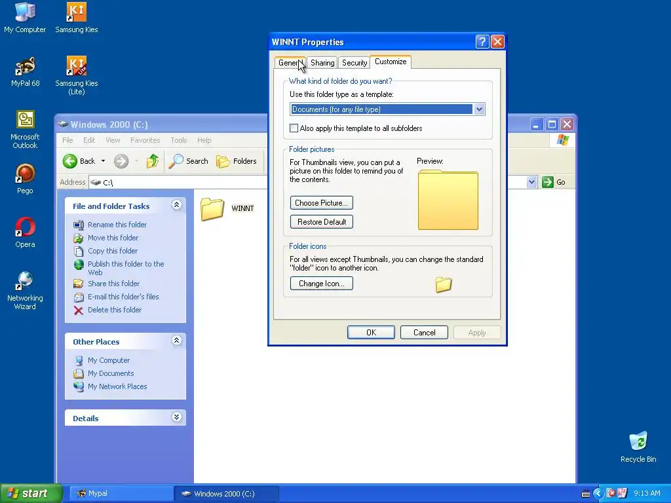This screenshot has height=503, width=671.
Task: Click Cancel in WINNT Properties
Action: pyautogui.click(x=424, y=333)
